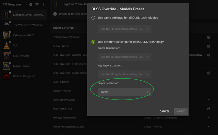The height and width of the screenshot is (135, 218).
Task: Select Marvel Rivals program entry
Action: point(24,66)
